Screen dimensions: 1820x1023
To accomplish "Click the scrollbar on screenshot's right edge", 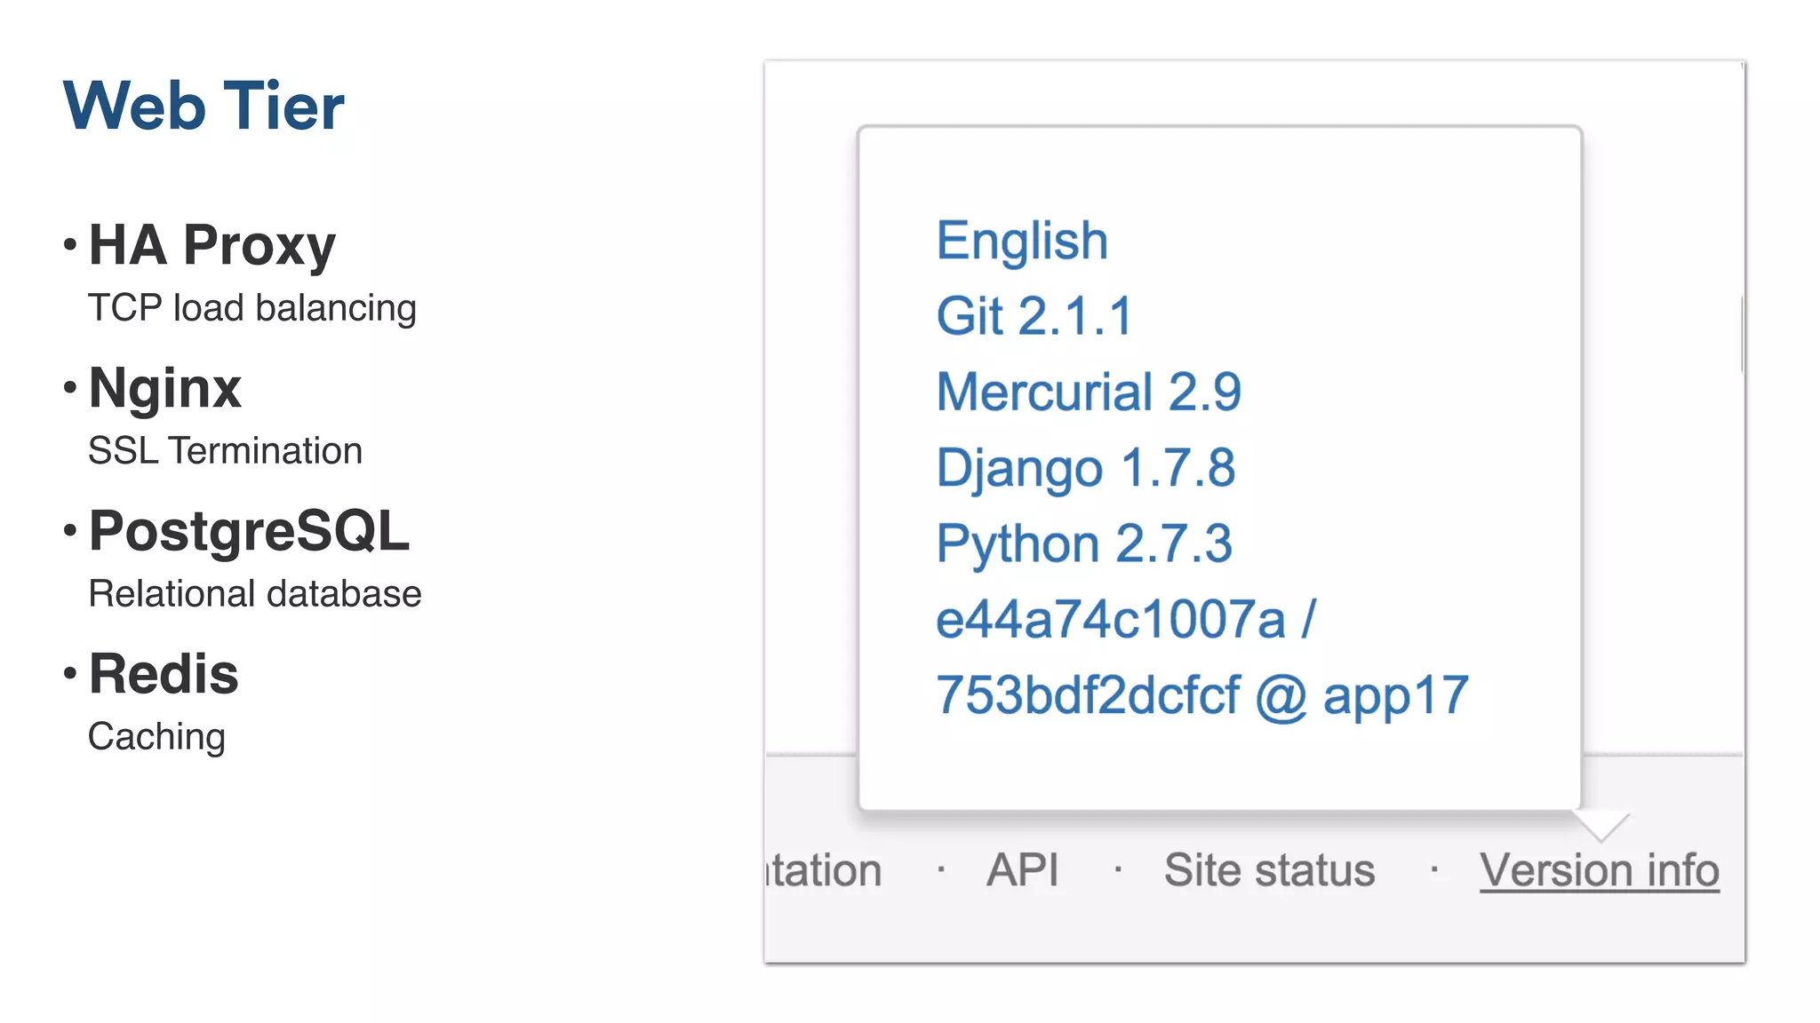I will pos(1741,334).
